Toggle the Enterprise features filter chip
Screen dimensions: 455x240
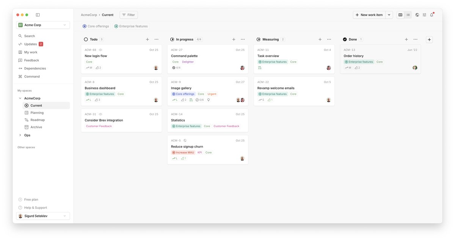(131, 26)
